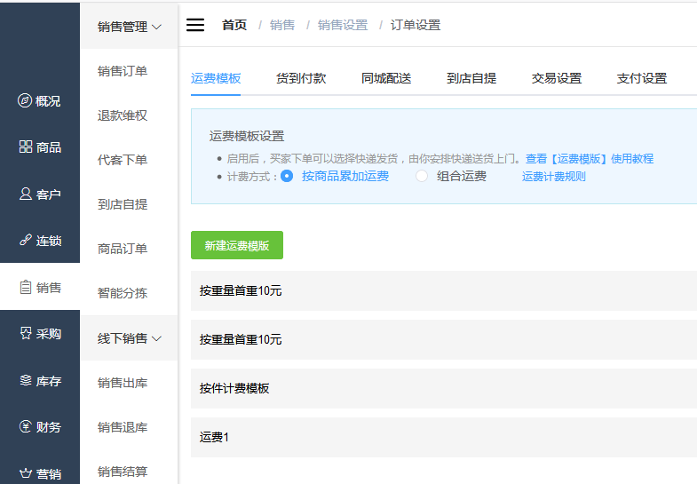The width and height of the screenshot is (697, 484).
Task: Open 运费计费规则 link
Action: point(553,177)
